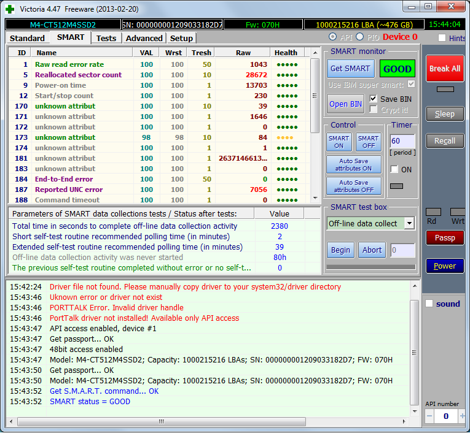Enable the Timer ON checkbox
470x433 pixels.
pos(394,169)
